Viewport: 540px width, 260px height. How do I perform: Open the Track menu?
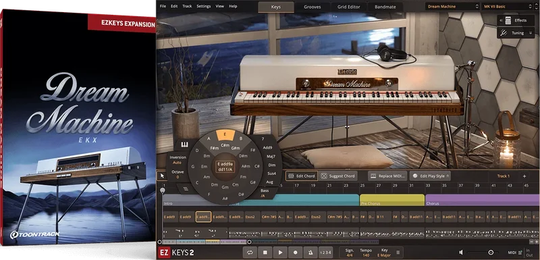[187, 6]
